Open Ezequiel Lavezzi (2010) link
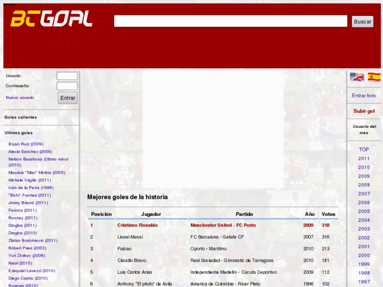 click(32, 271)
